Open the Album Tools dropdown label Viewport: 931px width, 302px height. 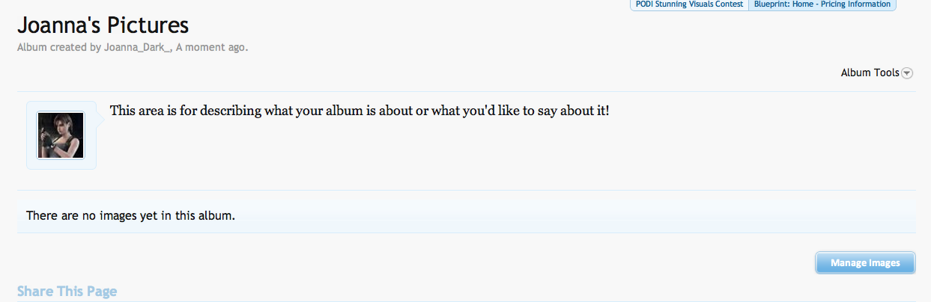[870, 73]
